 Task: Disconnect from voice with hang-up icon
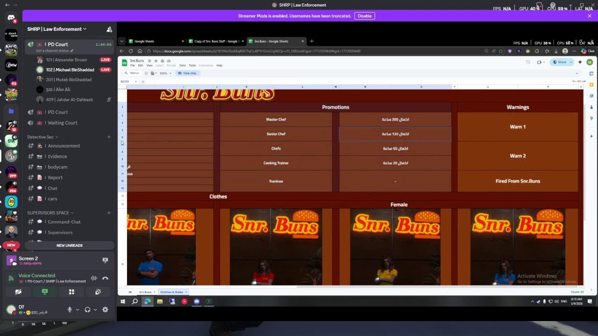[105, 278]
